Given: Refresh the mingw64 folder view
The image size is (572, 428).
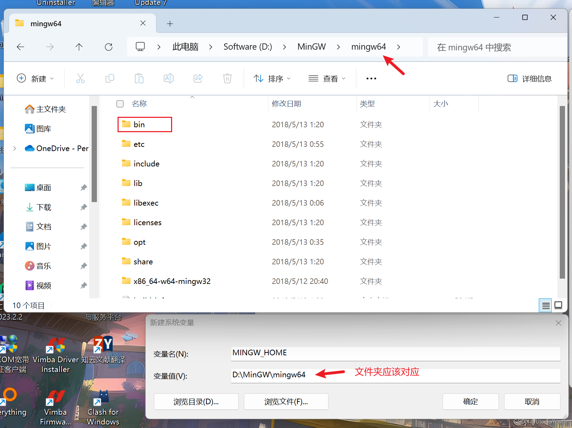Looking at the screenshot, I should 109,47.
